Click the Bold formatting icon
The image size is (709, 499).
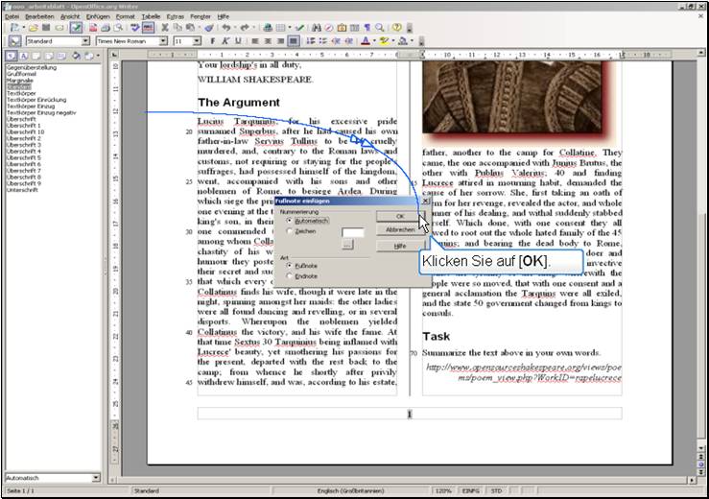(212, 42)
